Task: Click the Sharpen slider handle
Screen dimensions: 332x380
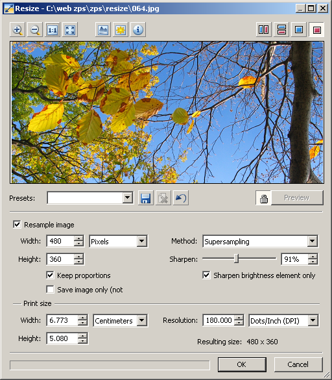Action: [237, 259]
